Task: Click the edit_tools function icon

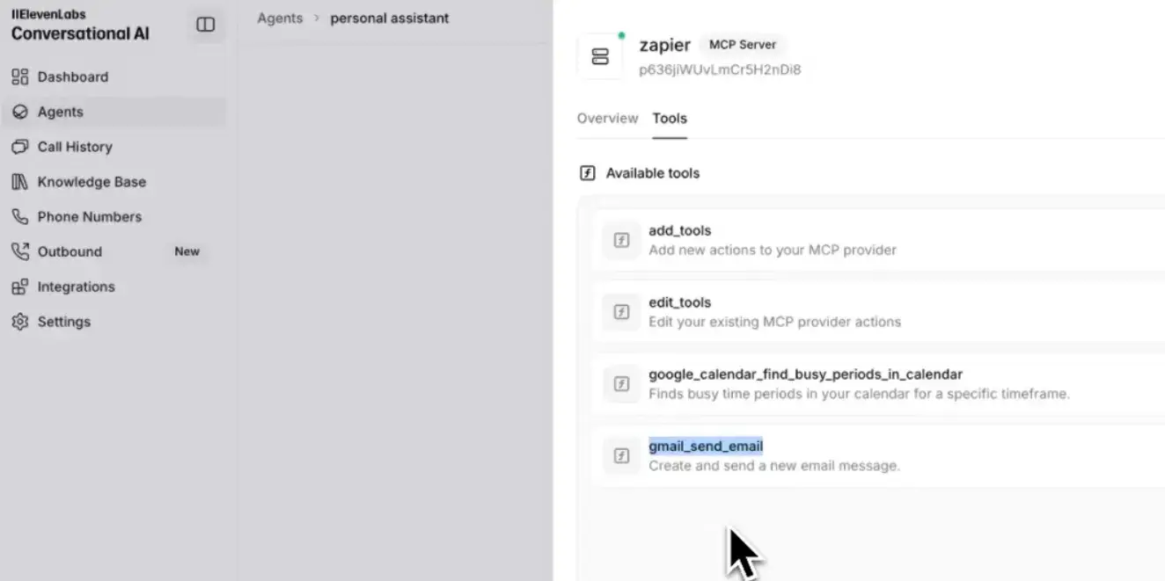Action: tap(621, 312)
